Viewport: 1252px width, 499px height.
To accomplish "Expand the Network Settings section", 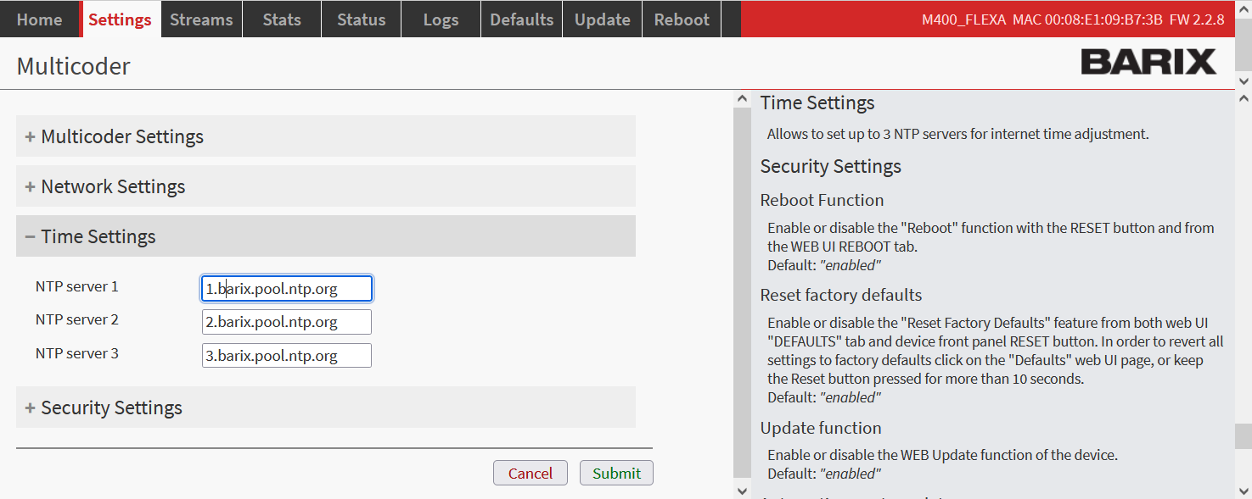I will point(113,186).
